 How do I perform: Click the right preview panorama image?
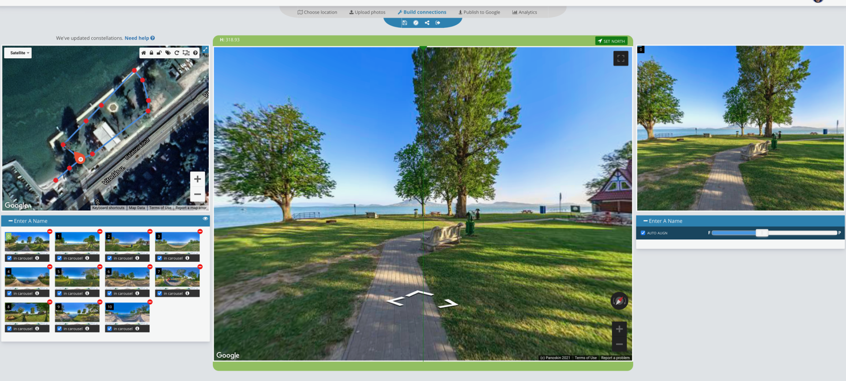pyautogui.click(x=740, y=128)
